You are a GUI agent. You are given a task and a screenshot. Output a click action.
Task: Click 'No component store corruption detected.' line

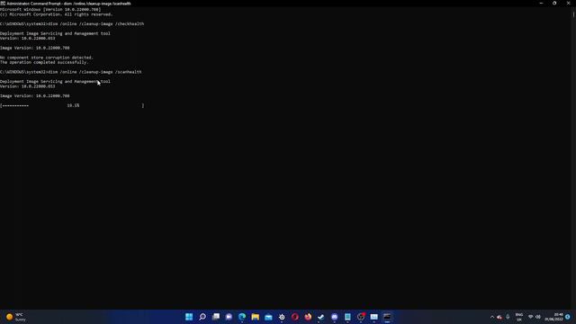[47, 58]
